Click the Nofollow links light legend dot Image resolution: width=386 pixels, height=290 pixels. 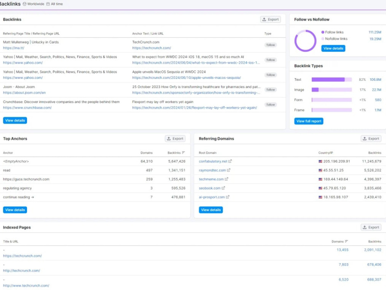(323, 39)
